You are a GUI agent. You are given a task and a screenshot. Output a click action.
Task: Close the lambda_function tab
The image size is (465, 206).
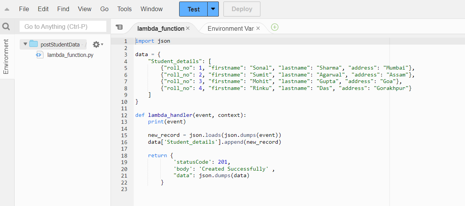click(188, 28)
